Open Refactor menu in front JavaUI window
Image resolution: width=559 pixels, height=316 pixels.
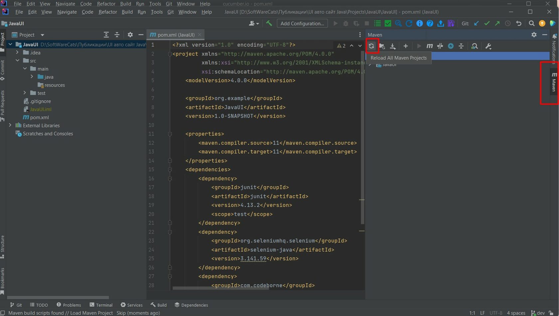[x=108, y=12]
